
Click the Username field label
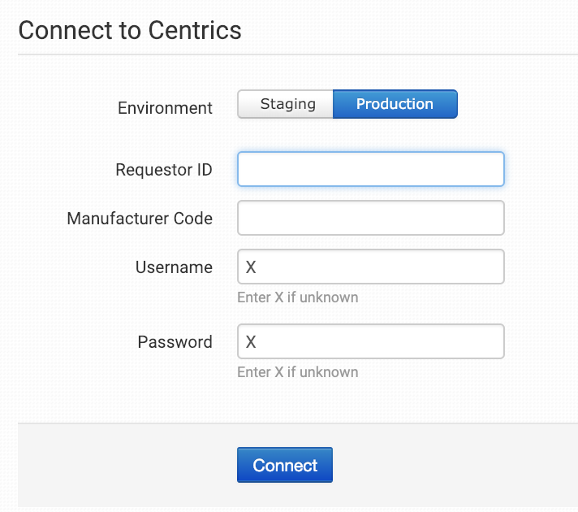(174, 267)
